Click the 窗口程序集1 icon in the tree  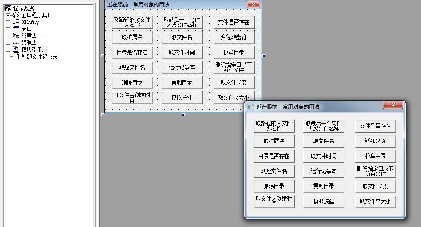point(16,15)
